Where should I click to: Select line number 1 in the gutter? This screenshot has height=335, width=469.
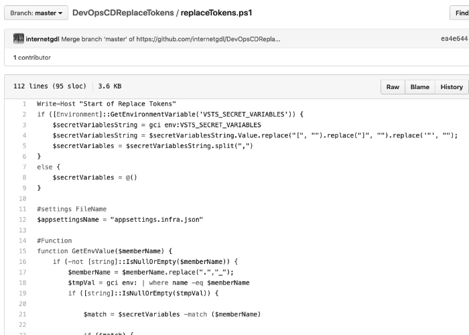pyautogui.click(x=23, y=104)
